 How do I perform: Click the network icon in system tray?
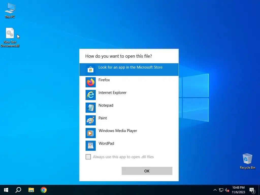coord(221,190)
